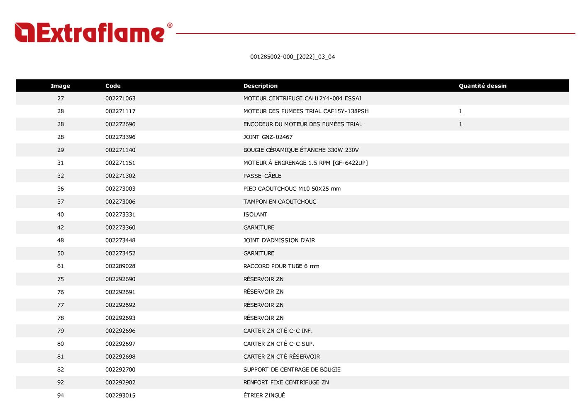Select MOTEUR À ENGRENAGE 1.5 RPM row text
This screenshot has width=585, height=413.
tap(305, 163)
